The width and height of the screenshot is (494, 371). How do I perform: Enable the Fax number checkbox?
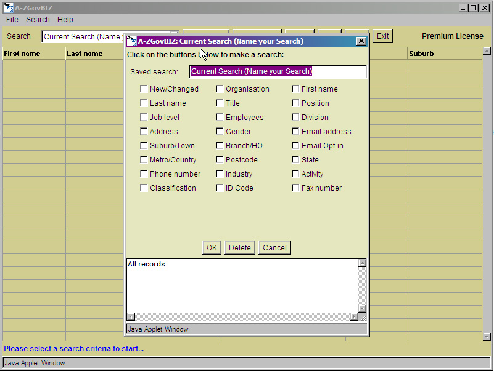(x=295, y=188)
